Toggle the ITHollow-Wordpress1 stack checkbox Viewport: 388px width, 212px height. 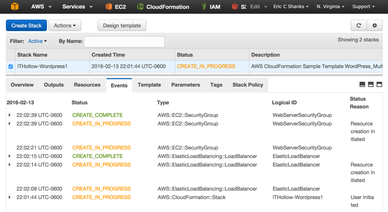pyautogui.click(x=11, y=66)
